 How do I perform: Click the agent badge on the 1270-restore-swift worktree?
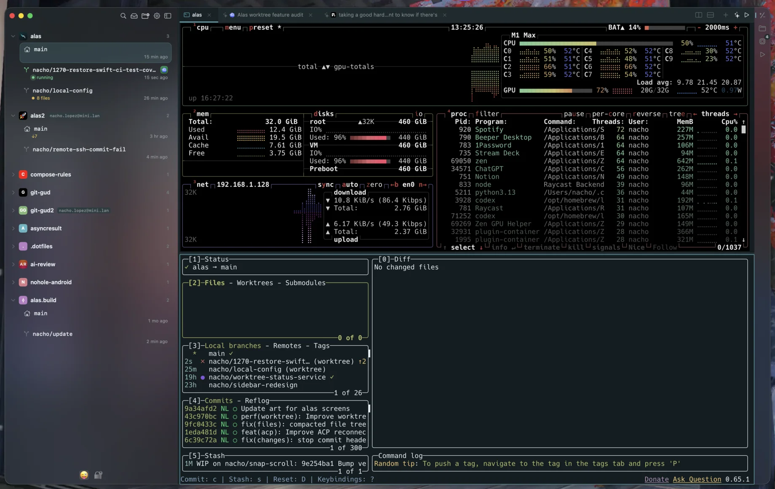(164, 70)
